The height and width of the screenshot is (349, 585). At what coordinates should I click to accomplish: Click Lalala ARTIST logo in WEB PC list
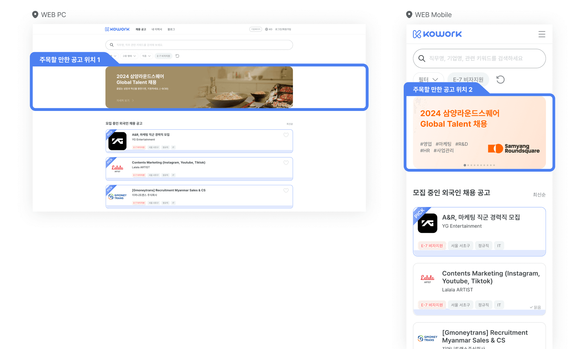pos(117,169)
